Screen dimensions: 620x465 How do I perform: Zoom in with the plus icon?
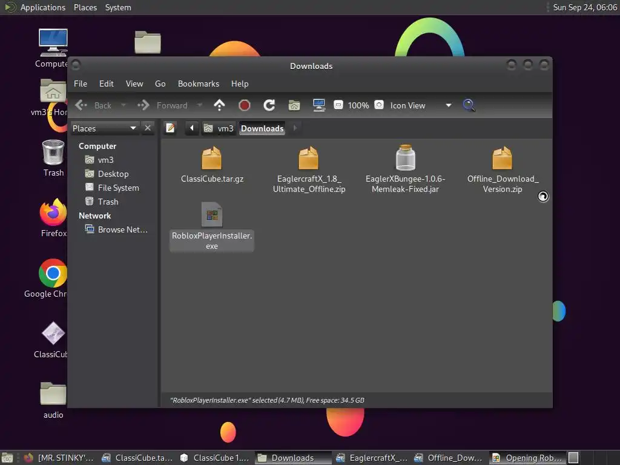tap(379, 105)
